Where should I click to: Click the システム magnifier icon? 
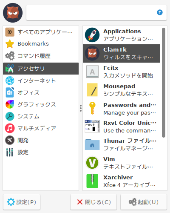click(x=10, y=116)
